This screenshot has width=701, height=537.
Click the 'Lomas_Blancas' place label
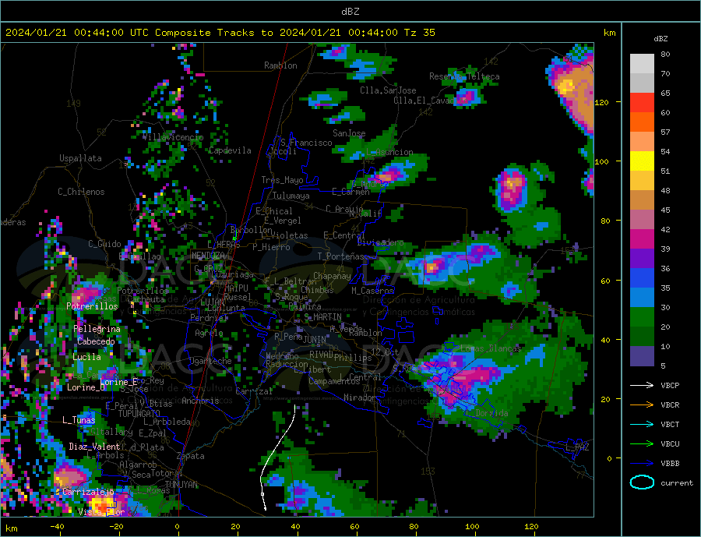[491, 348]
